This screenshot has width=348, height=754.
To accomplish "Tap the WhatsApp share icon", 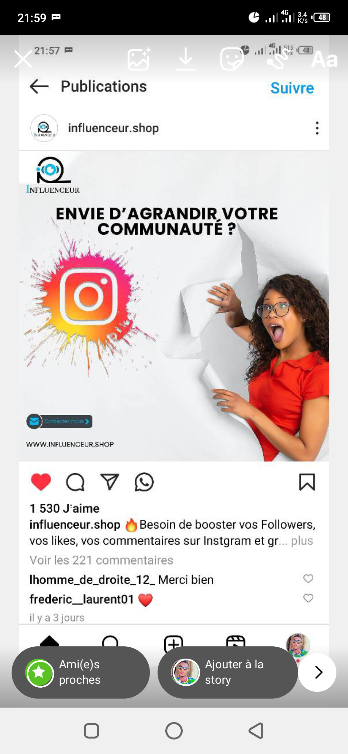I will point(144,482).
